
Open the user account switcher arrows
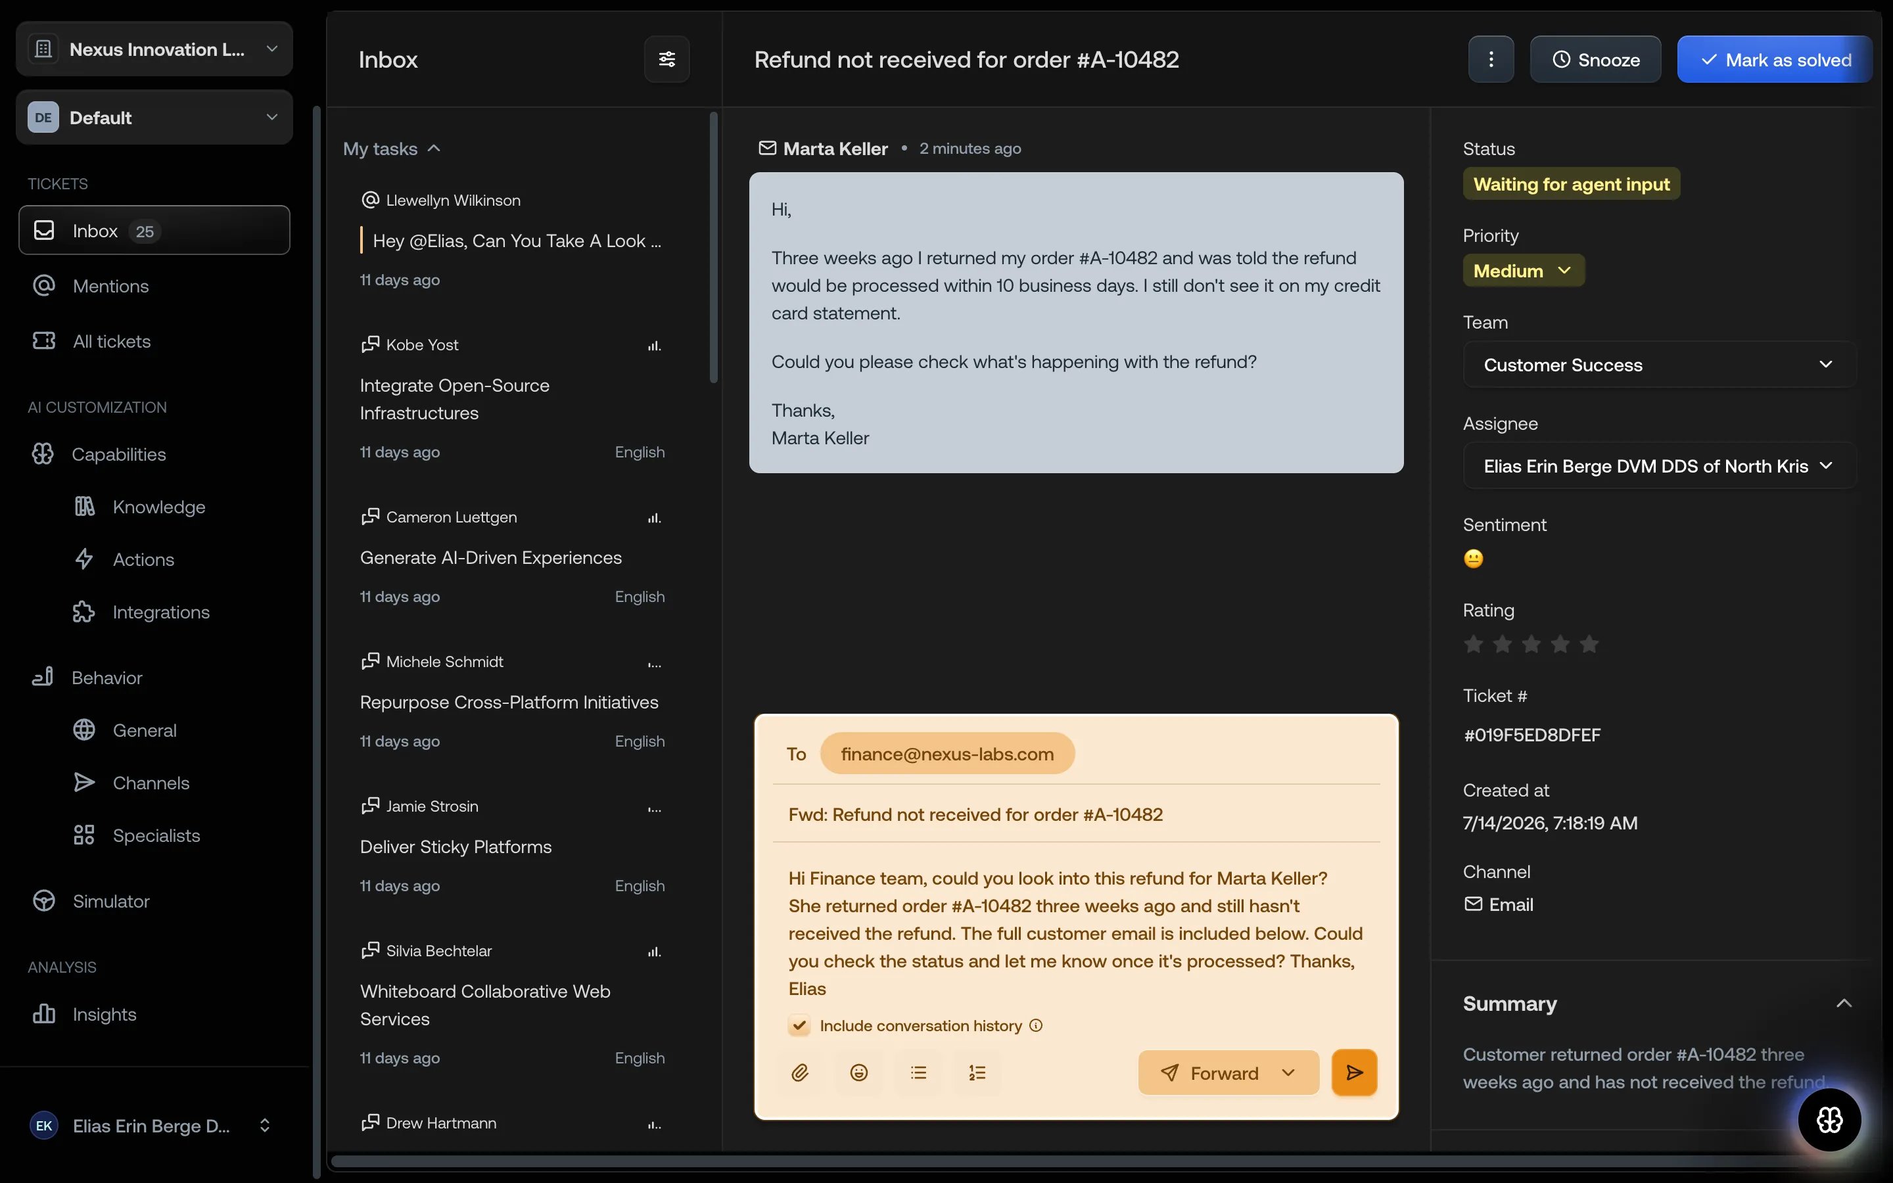(x=264, y=1126)
